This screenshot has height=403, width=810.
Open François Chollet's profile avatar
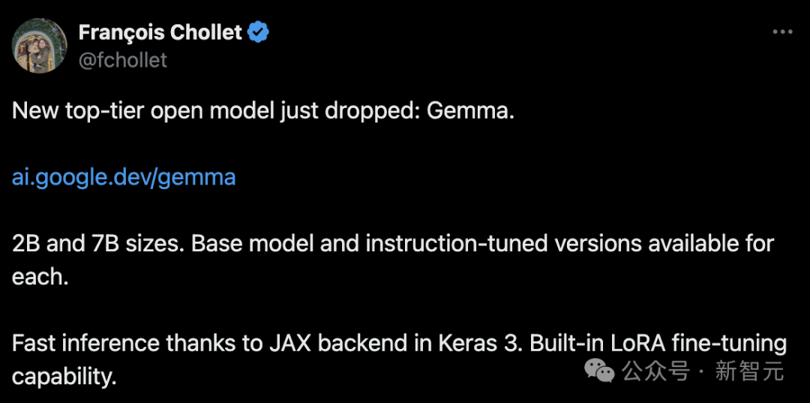coord(40,46)
